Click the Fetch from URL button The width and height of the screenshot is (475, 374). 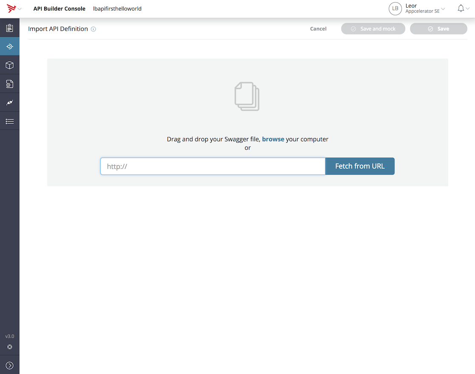click(x=359, y=166)
